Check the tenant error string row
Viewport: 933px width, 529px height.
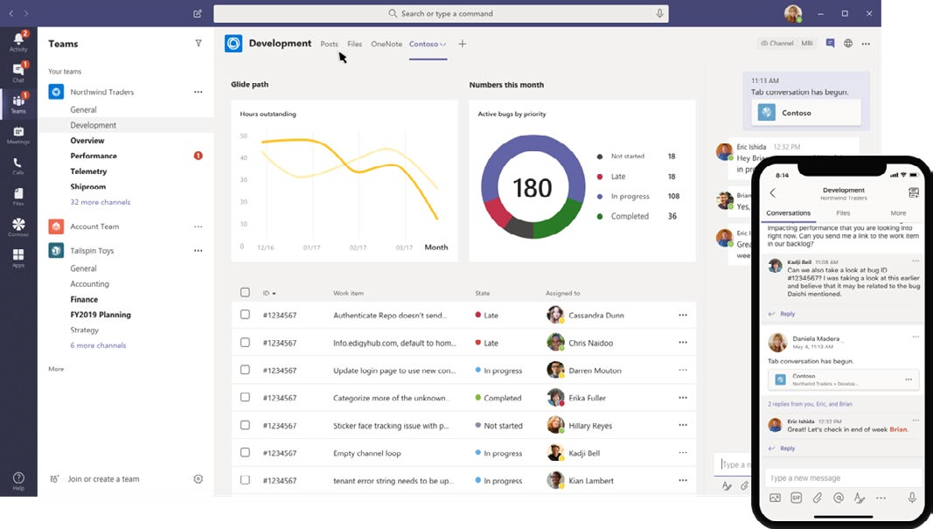click(245, 480)
